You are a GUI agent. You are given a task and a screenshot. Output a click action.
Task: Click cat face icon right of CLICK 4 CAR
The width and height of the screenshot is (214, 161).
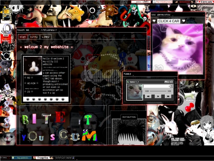183,21
